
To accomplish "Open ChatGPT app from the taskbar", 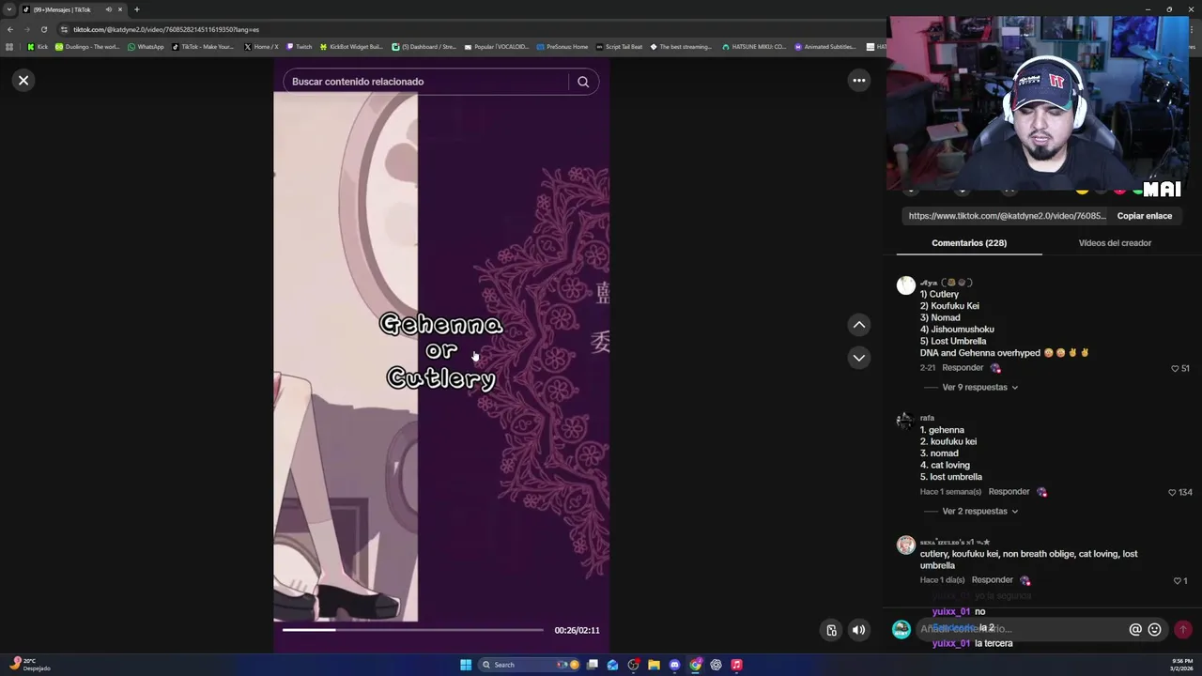I will click(x=716, y=665).
